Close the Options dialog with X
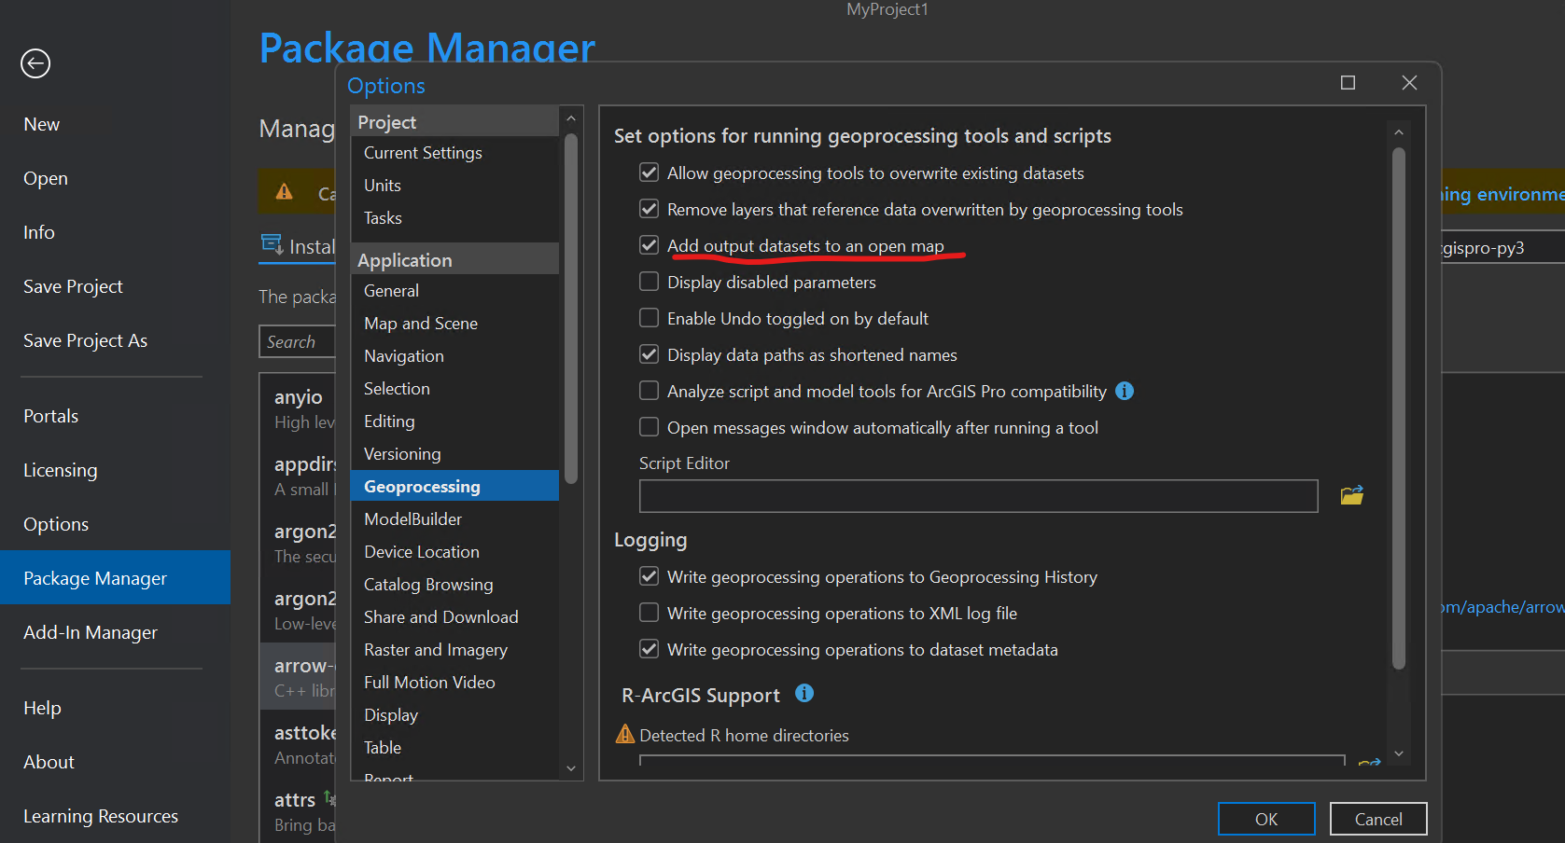Image resolution: width=1565 pixels, height=843 pixels. 1409,83
